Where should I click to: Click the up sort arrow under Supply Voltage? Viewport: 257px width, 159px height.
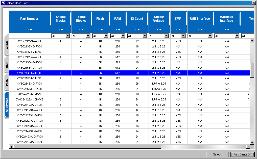pyautogui.click(x=157, y=30)
